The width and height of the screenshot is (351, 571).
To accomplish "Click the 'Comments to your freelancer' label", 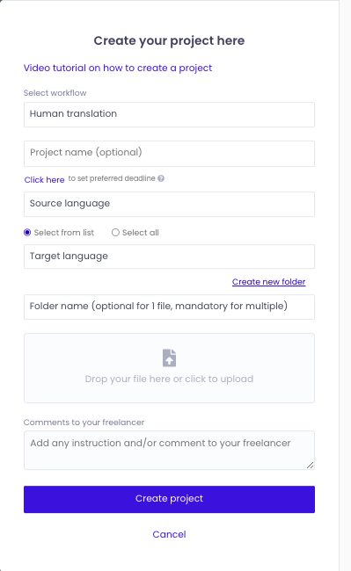I will [x=84, y=423].
